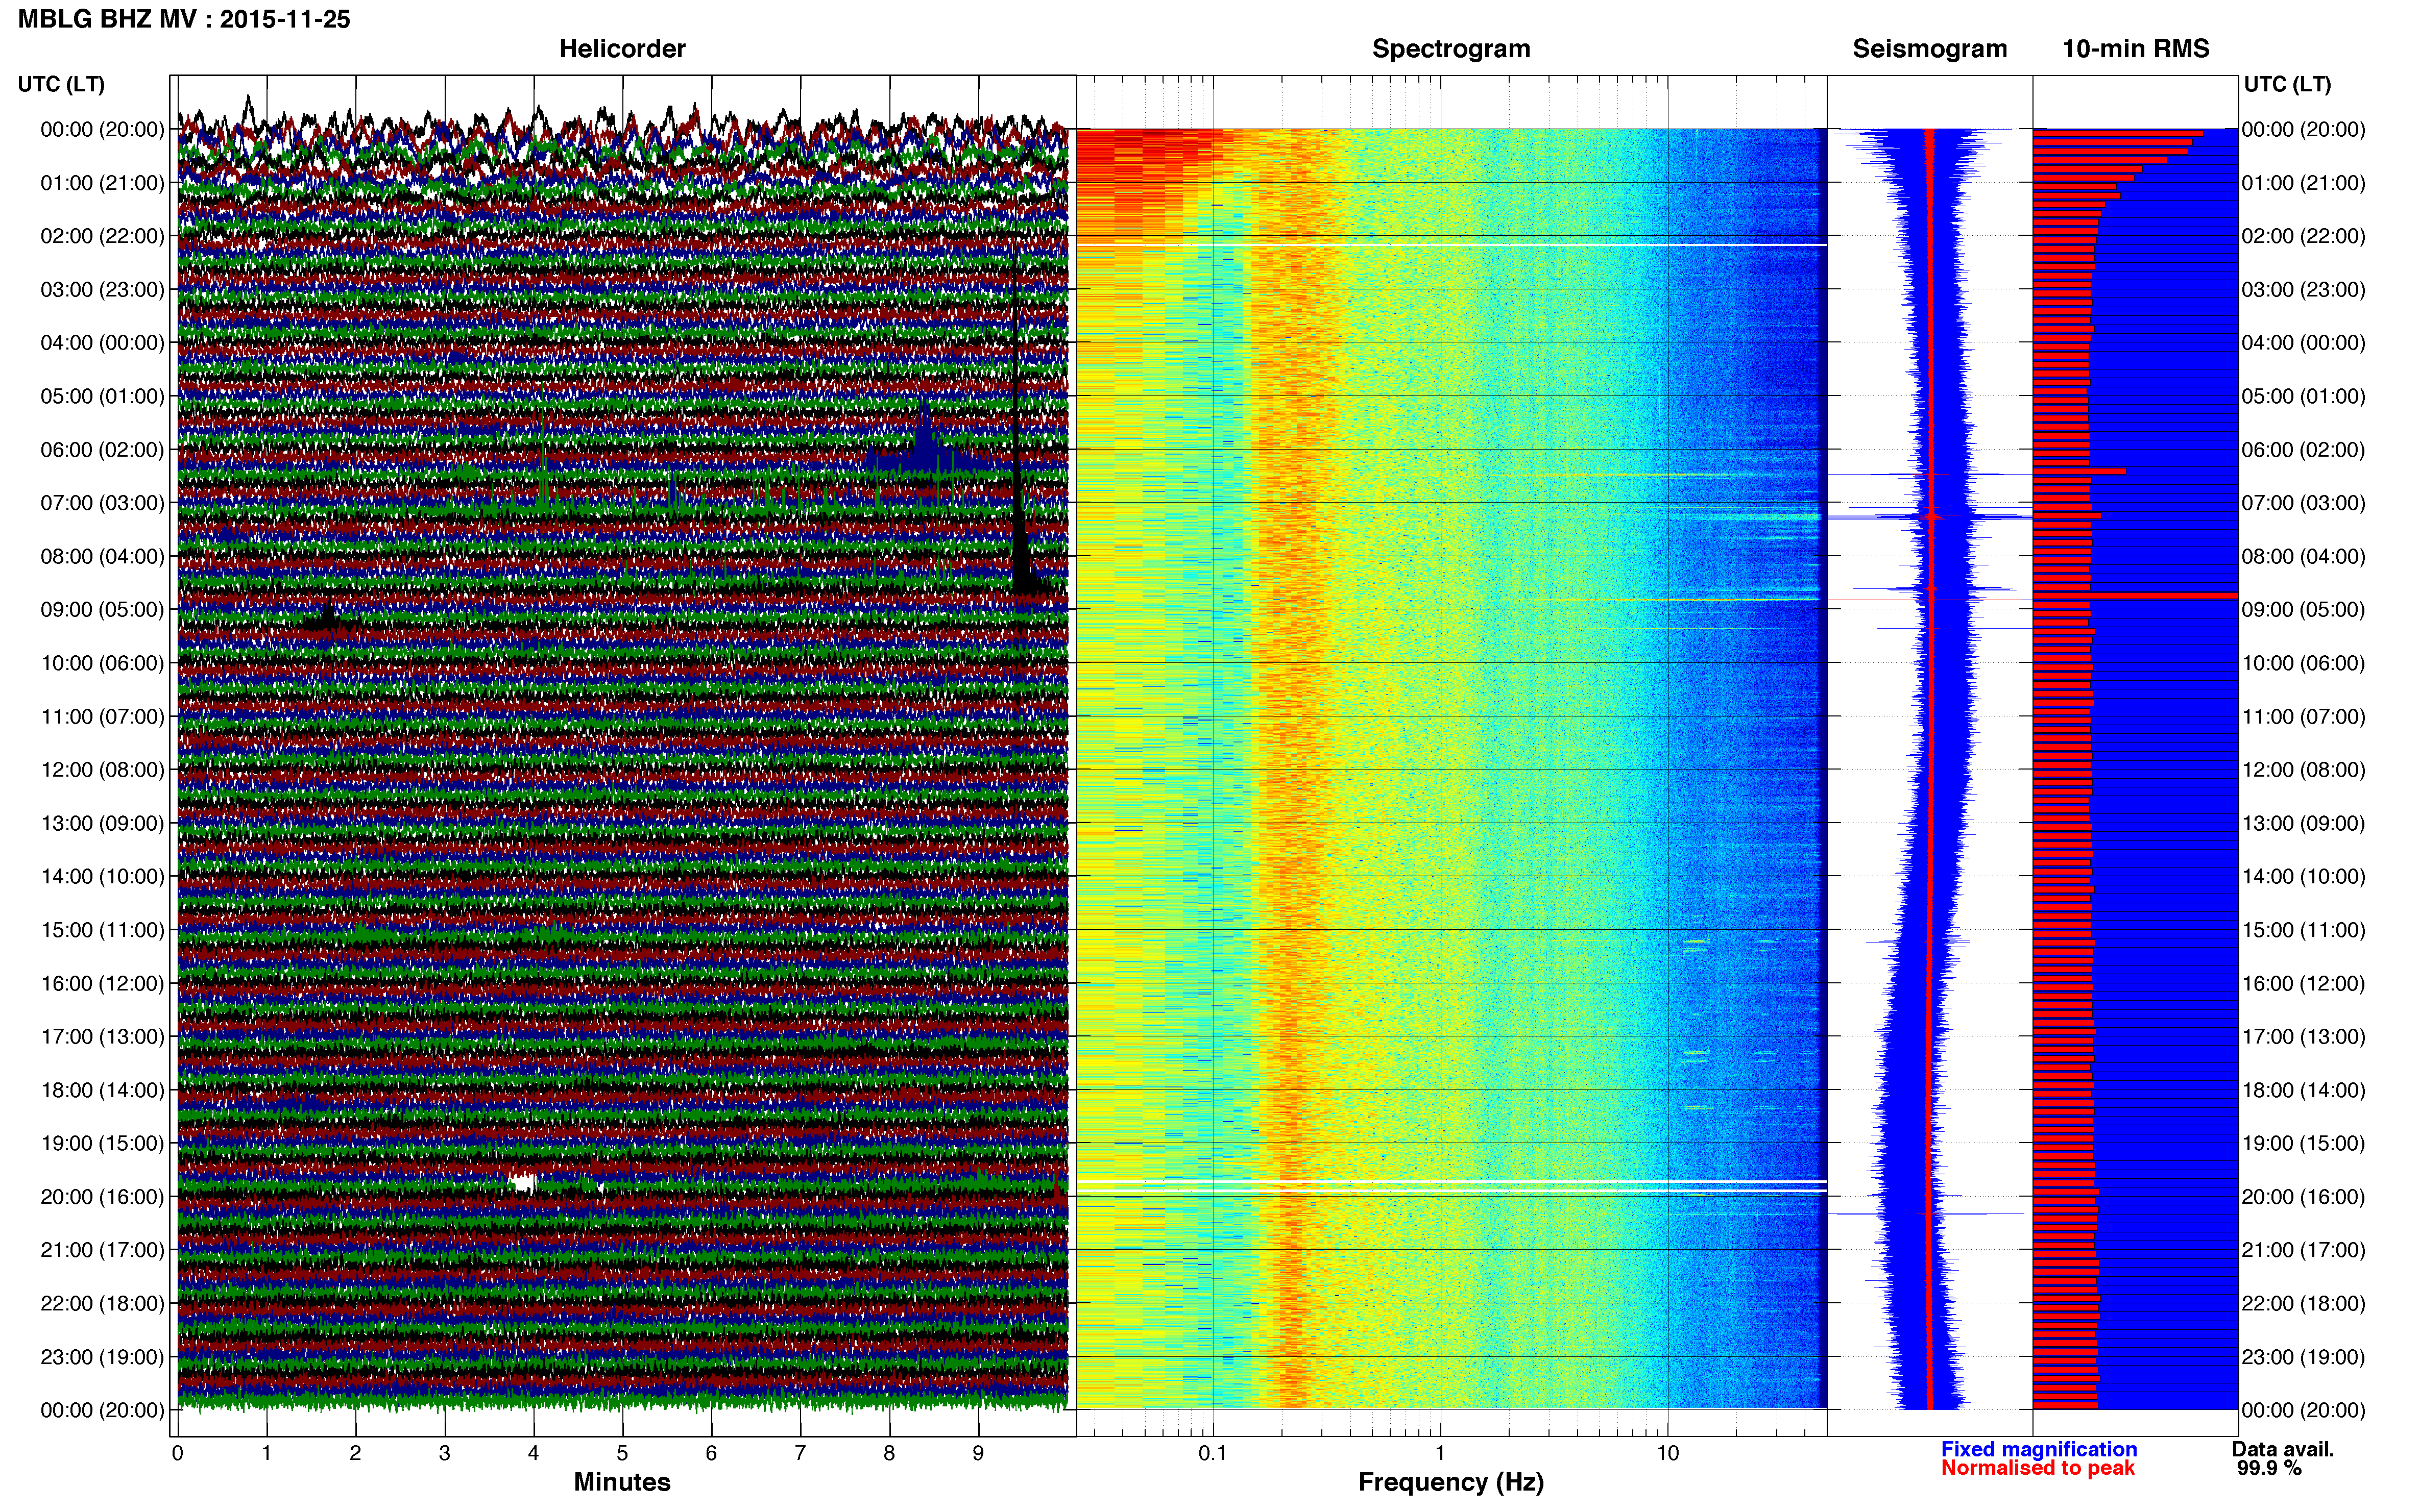Image resolution: width=2420 pixels, height=1512 pixels.
Task: Click the "10" tick on Frequency axis
Action: 1667,1453
